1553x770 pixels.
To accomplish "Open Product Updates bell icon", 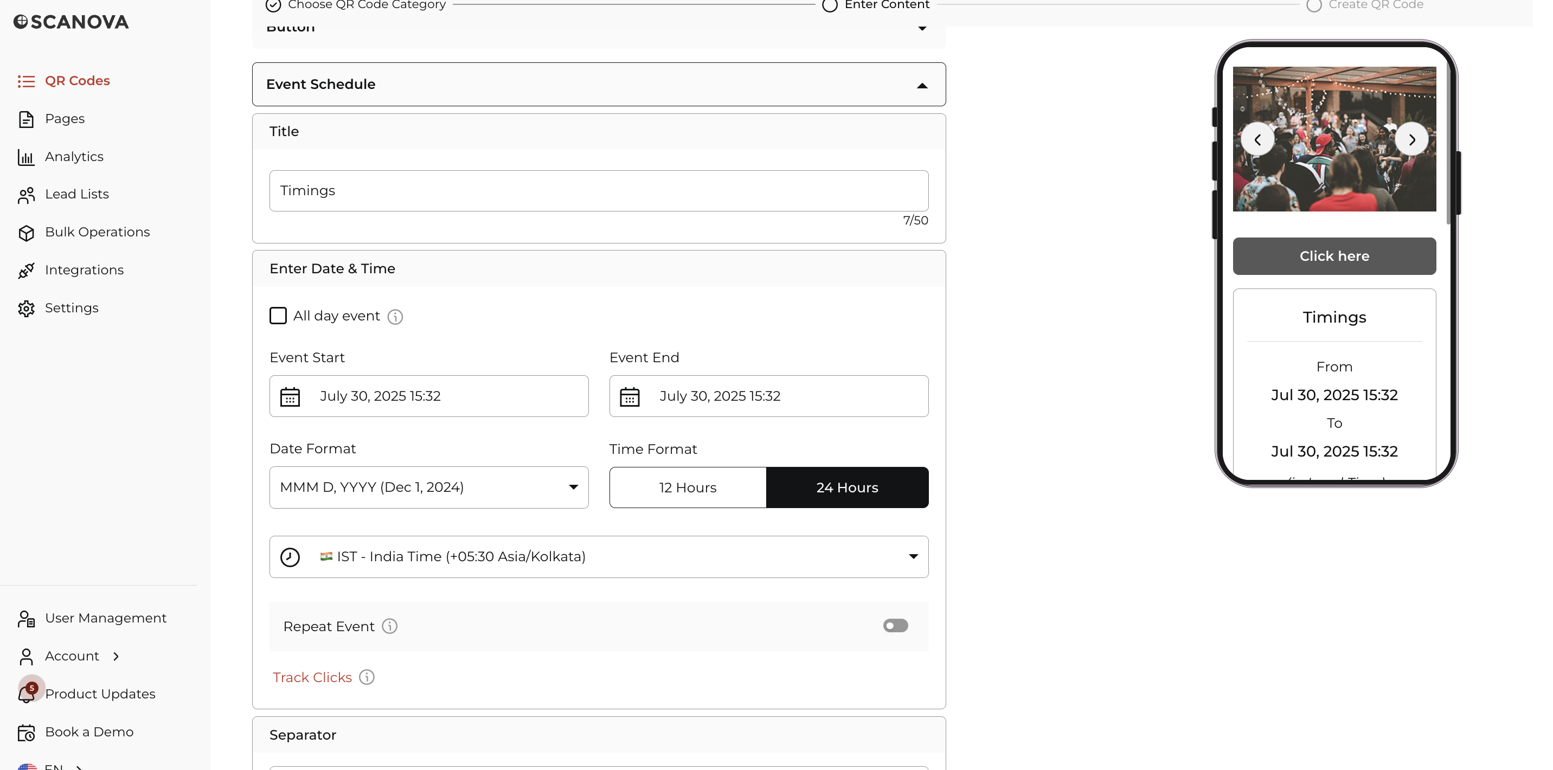I will (x=26, y=694).
